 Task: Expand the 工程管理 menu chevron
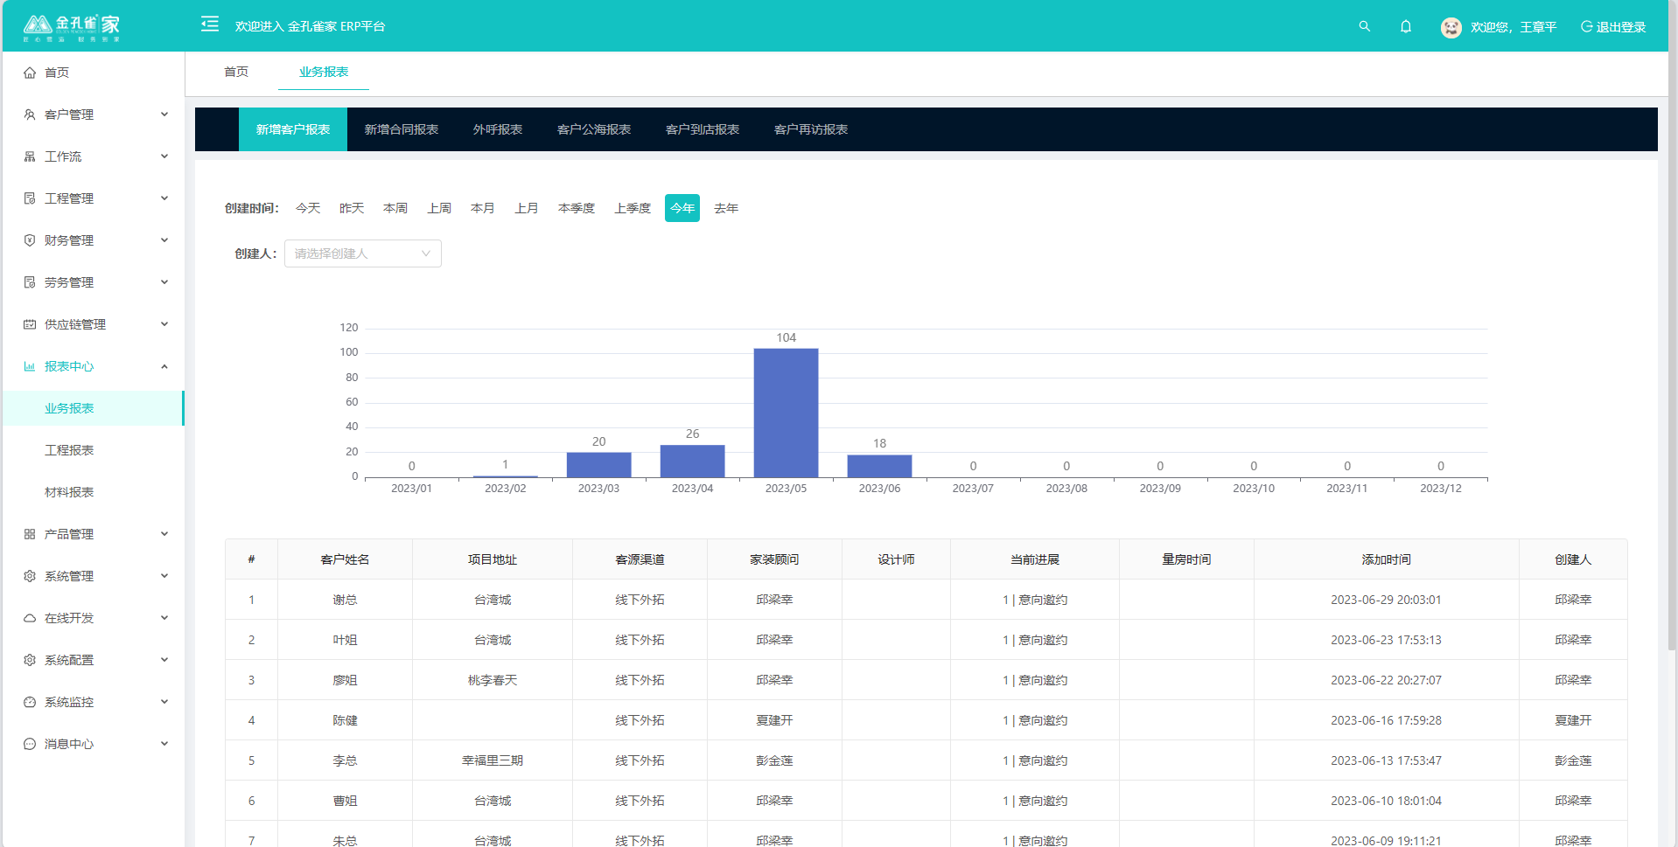coord(164,198)
